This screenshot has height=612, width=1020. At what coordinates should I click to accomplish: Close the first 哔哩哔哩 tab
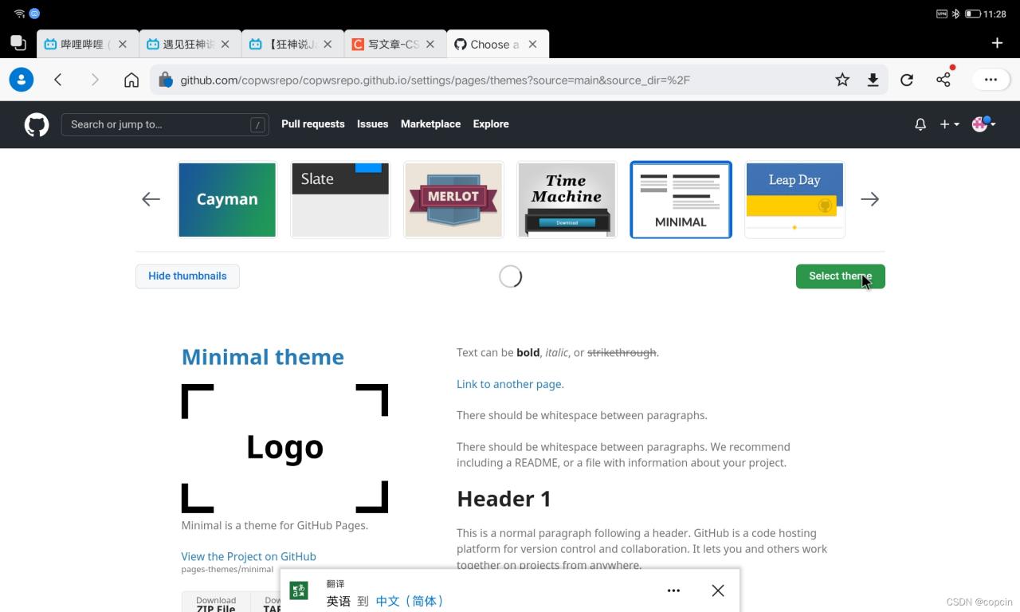point(123,45)
